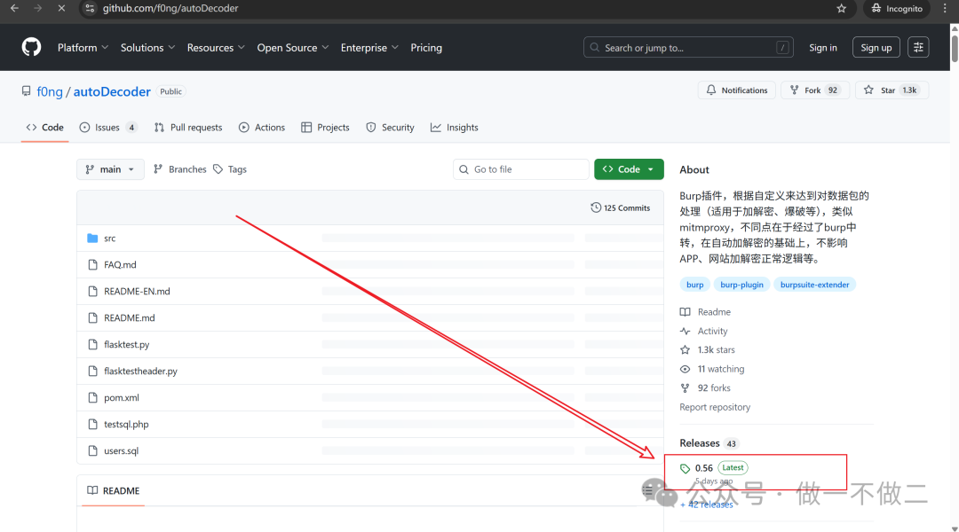Viewport: 959px width, 532px height.
Task: Click the README book icon
Action: point(92,490)
